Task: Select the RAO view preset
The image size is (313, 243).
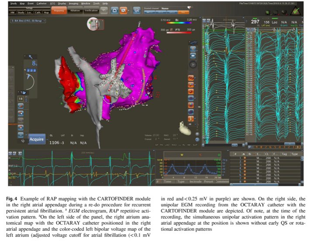Action: [x=174, y=145]
